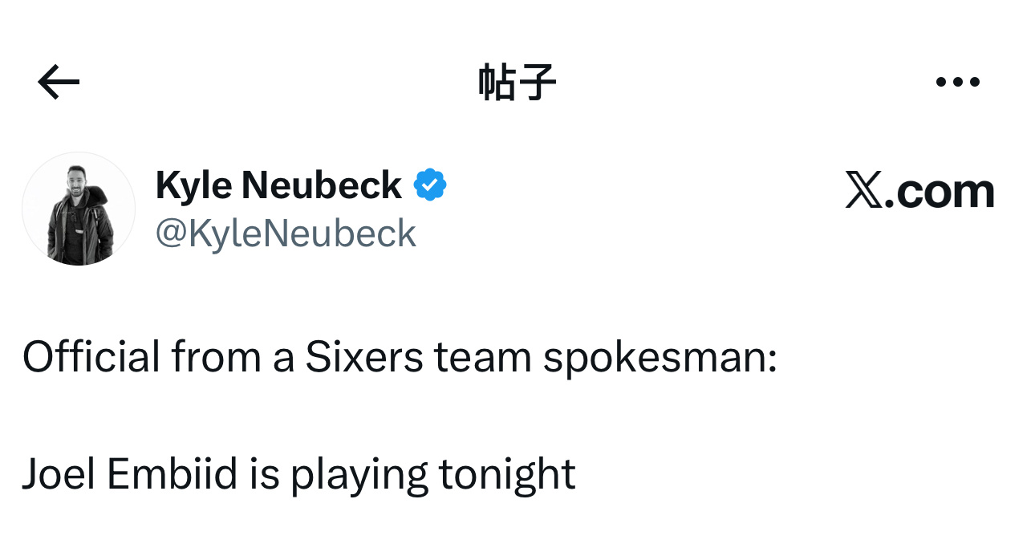The height and width of the screenshot is (556, 1035).
Task: Tap the 帖子 header title
Action: tap(517, 82)
